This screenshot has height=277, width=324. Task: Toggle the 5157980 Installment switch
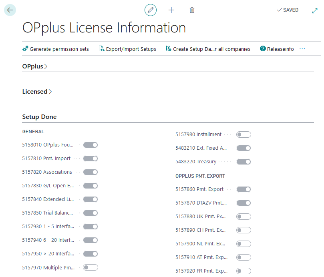[244, 134]
